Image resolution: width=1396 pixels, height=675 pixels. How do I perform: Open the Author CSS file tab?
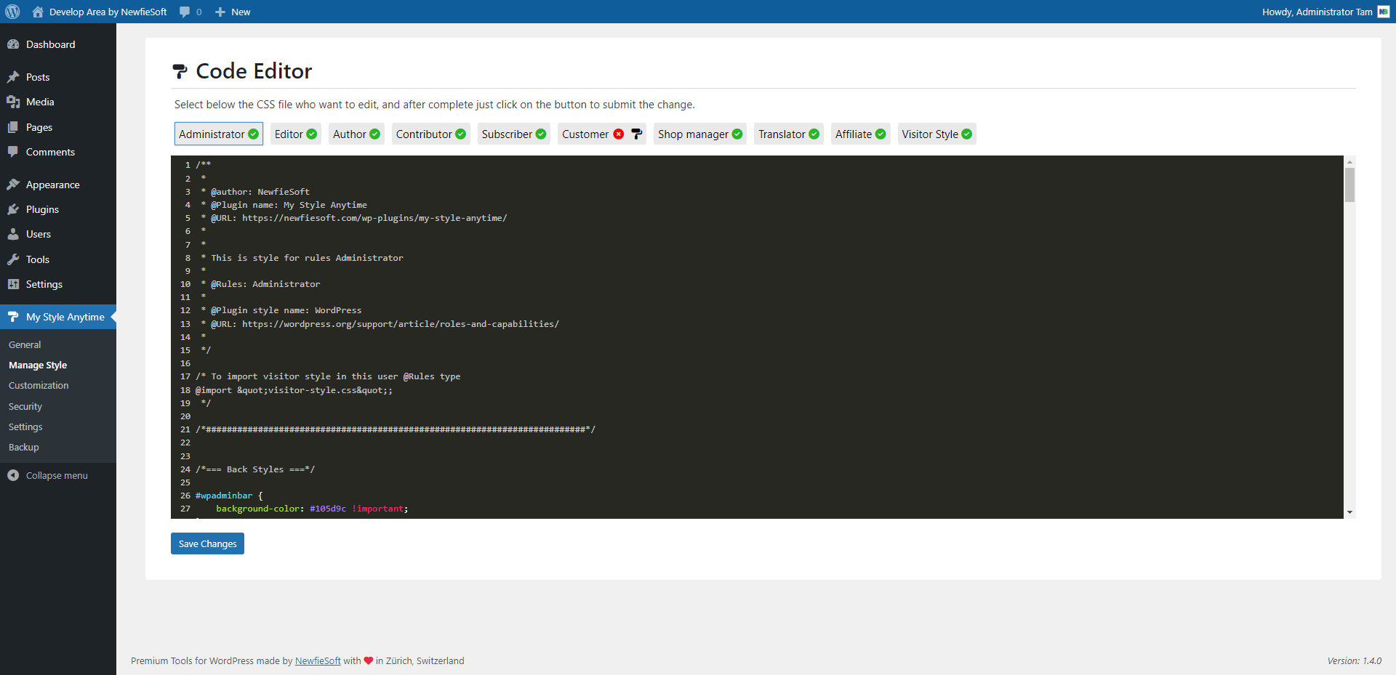356,134
